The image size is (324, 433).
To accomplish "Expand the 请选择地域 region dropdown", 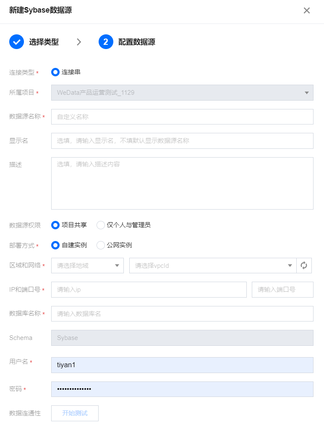I will [87, 265].
